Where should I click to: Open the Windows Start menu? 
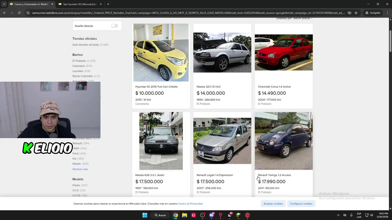pyautogui.click(x=145, y=215)
